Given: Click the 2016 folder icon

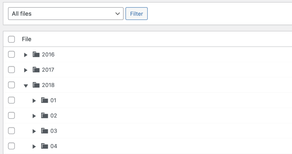Looking at the screenshot, I should (36, 54).
